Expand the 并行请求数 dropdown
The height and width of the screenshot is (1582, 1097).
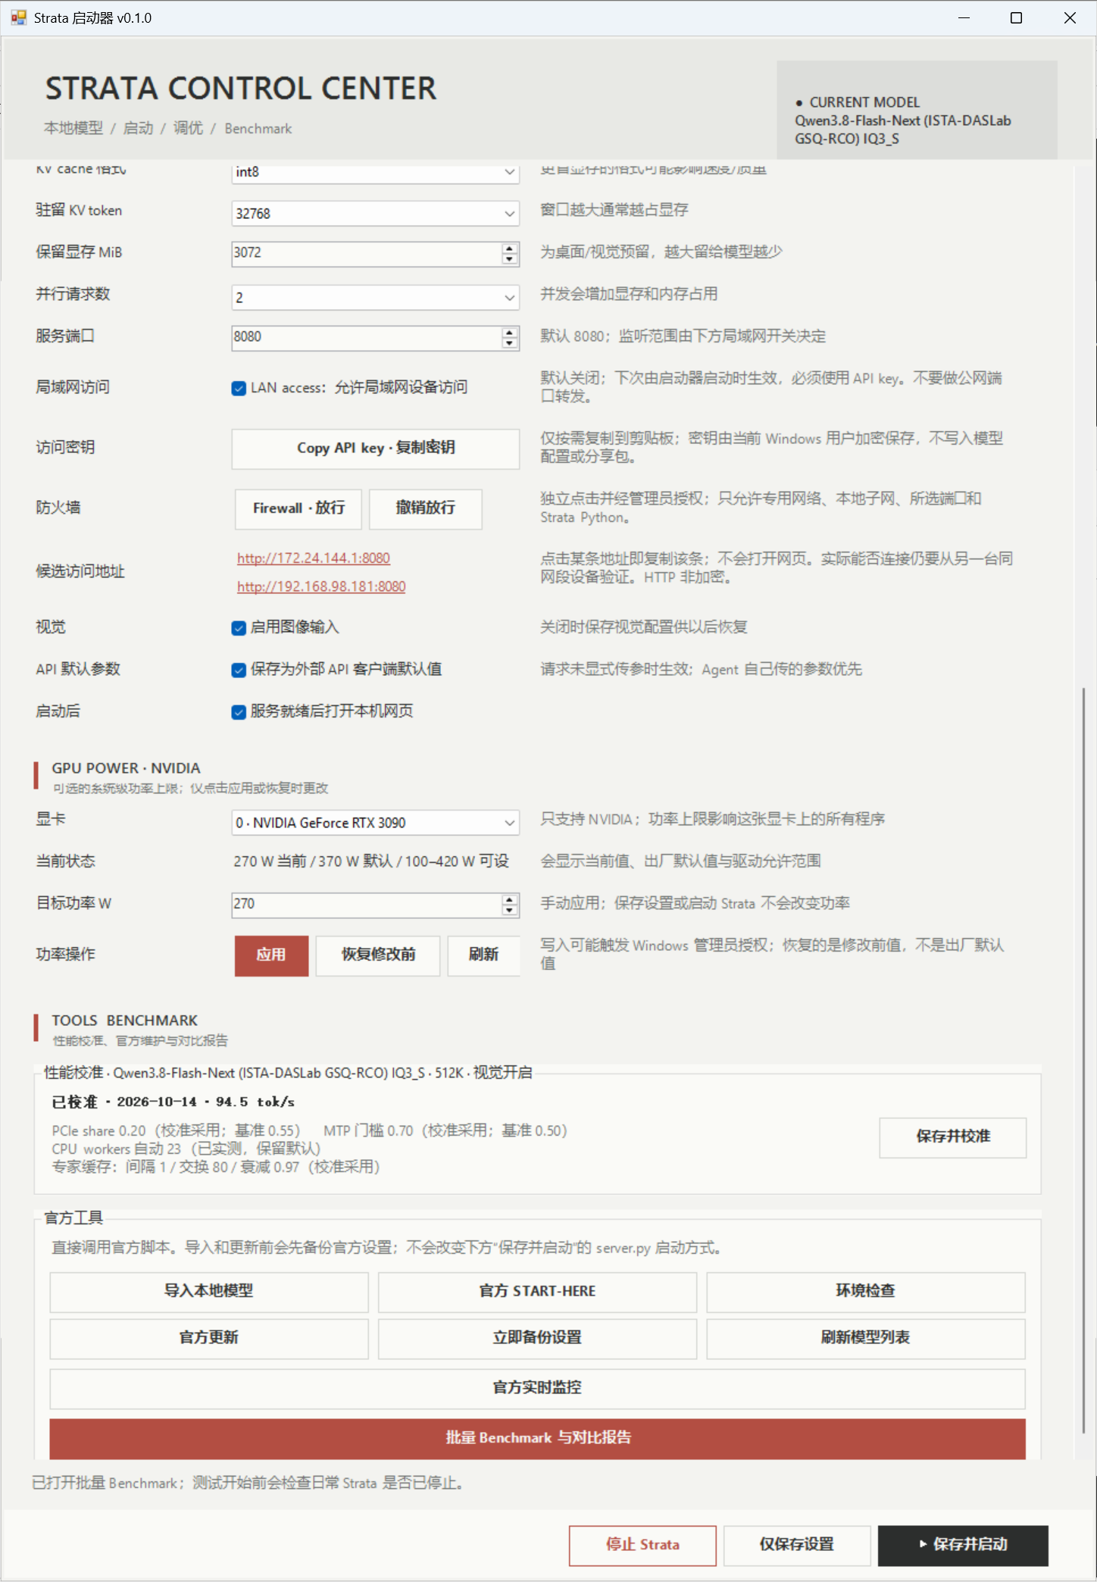tap(375, 298)
